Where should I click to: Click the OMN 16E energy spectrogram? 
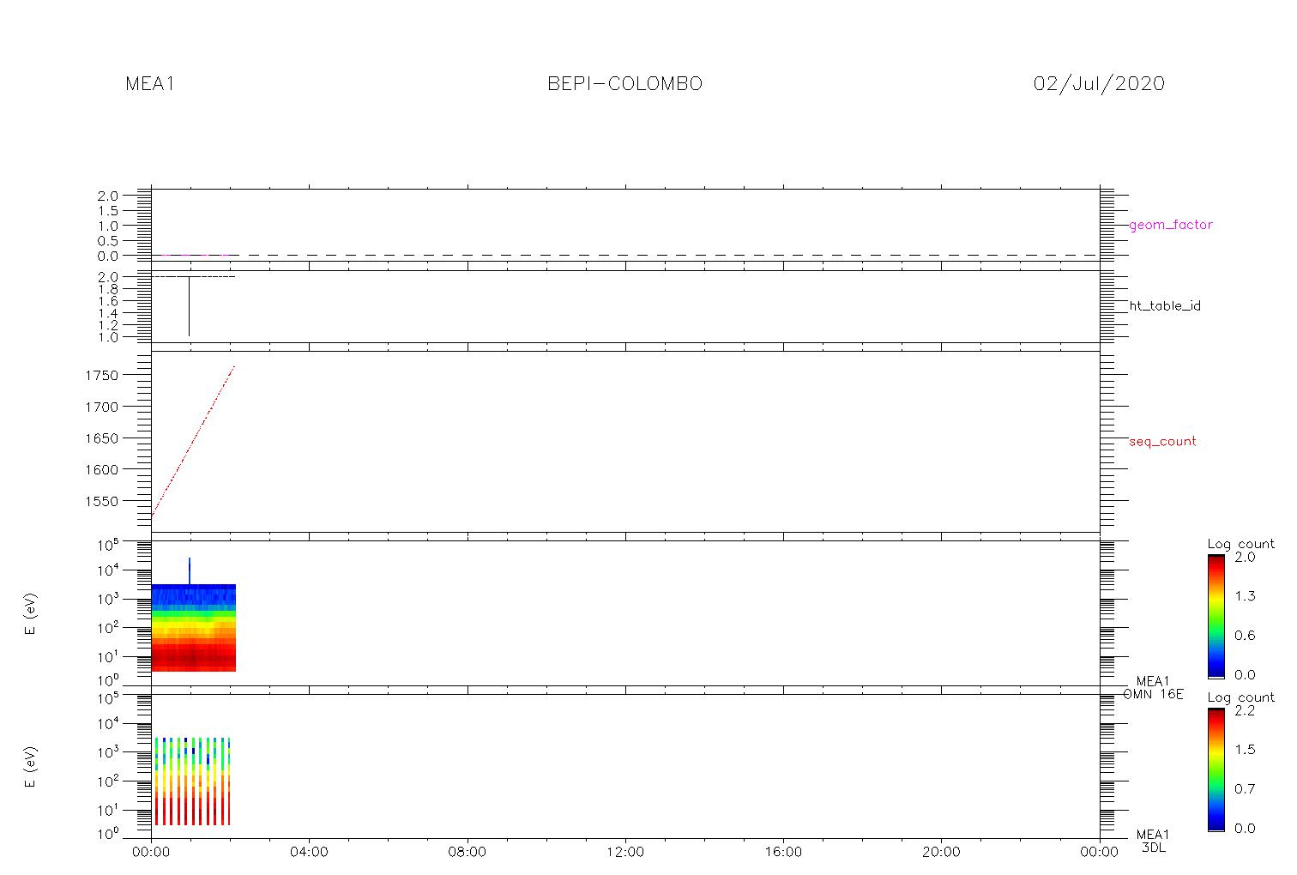pyautogui.click(x=194, y=628)
